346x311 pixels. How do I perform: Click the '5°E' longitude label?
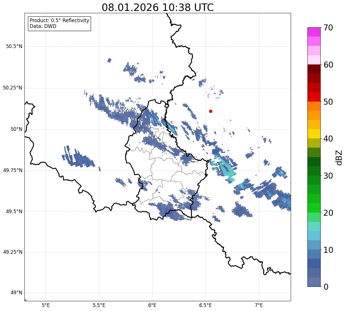pos(46,305)
